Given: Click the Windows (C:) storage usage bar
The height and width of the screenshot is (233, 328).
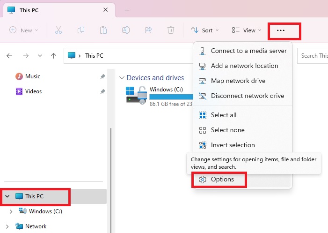Looking at the screenshot, I should [171, 97].
